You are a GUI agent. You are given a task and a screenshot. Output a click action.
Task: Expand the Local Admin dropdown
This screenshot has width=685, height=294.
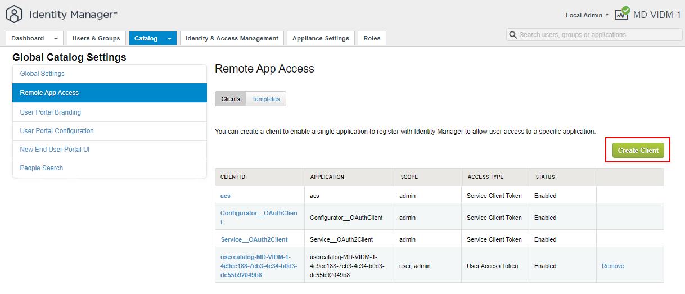tap(587, 15)
